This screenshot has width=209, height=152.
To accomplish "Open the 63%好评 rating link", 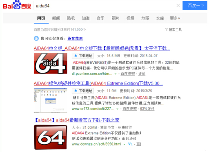I will point(147,109).
